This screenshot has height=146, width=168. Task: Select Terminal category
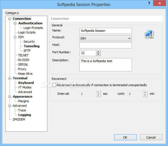coord(20,78)
